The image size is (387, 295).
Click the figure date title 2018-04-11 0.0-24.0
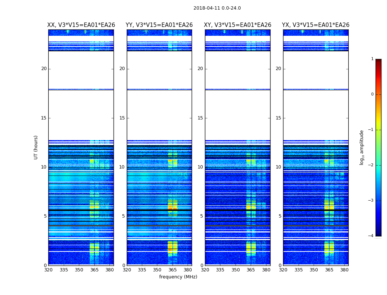217,8
